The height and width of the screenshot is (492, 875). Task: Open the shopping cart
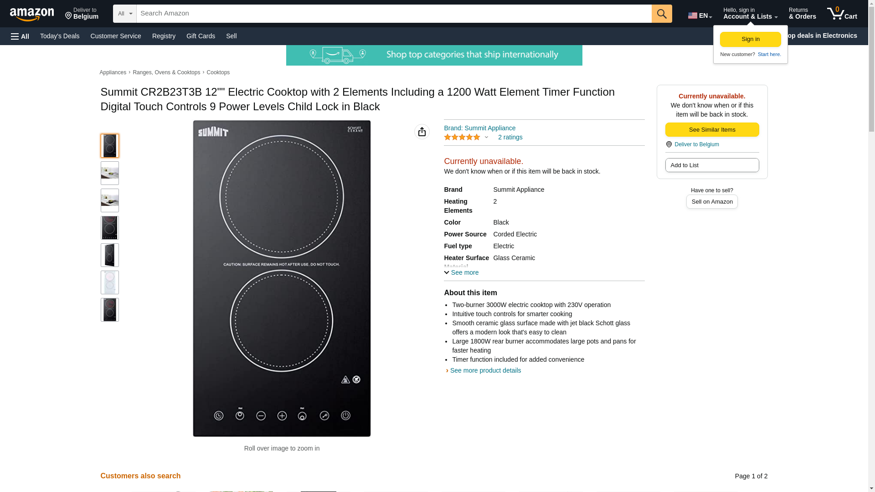click(842, 14)
